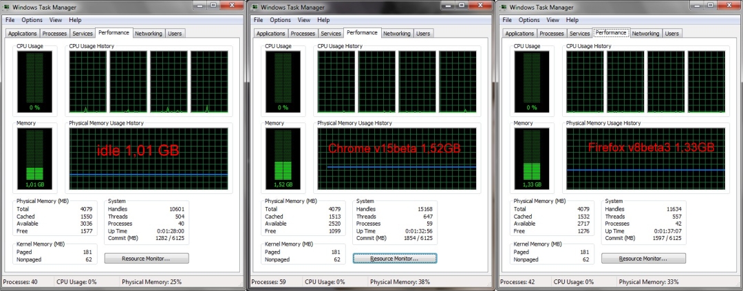Switch to Users tab in idle window
This screenshot has width=743, height=291.
click(x=175, y=34)
